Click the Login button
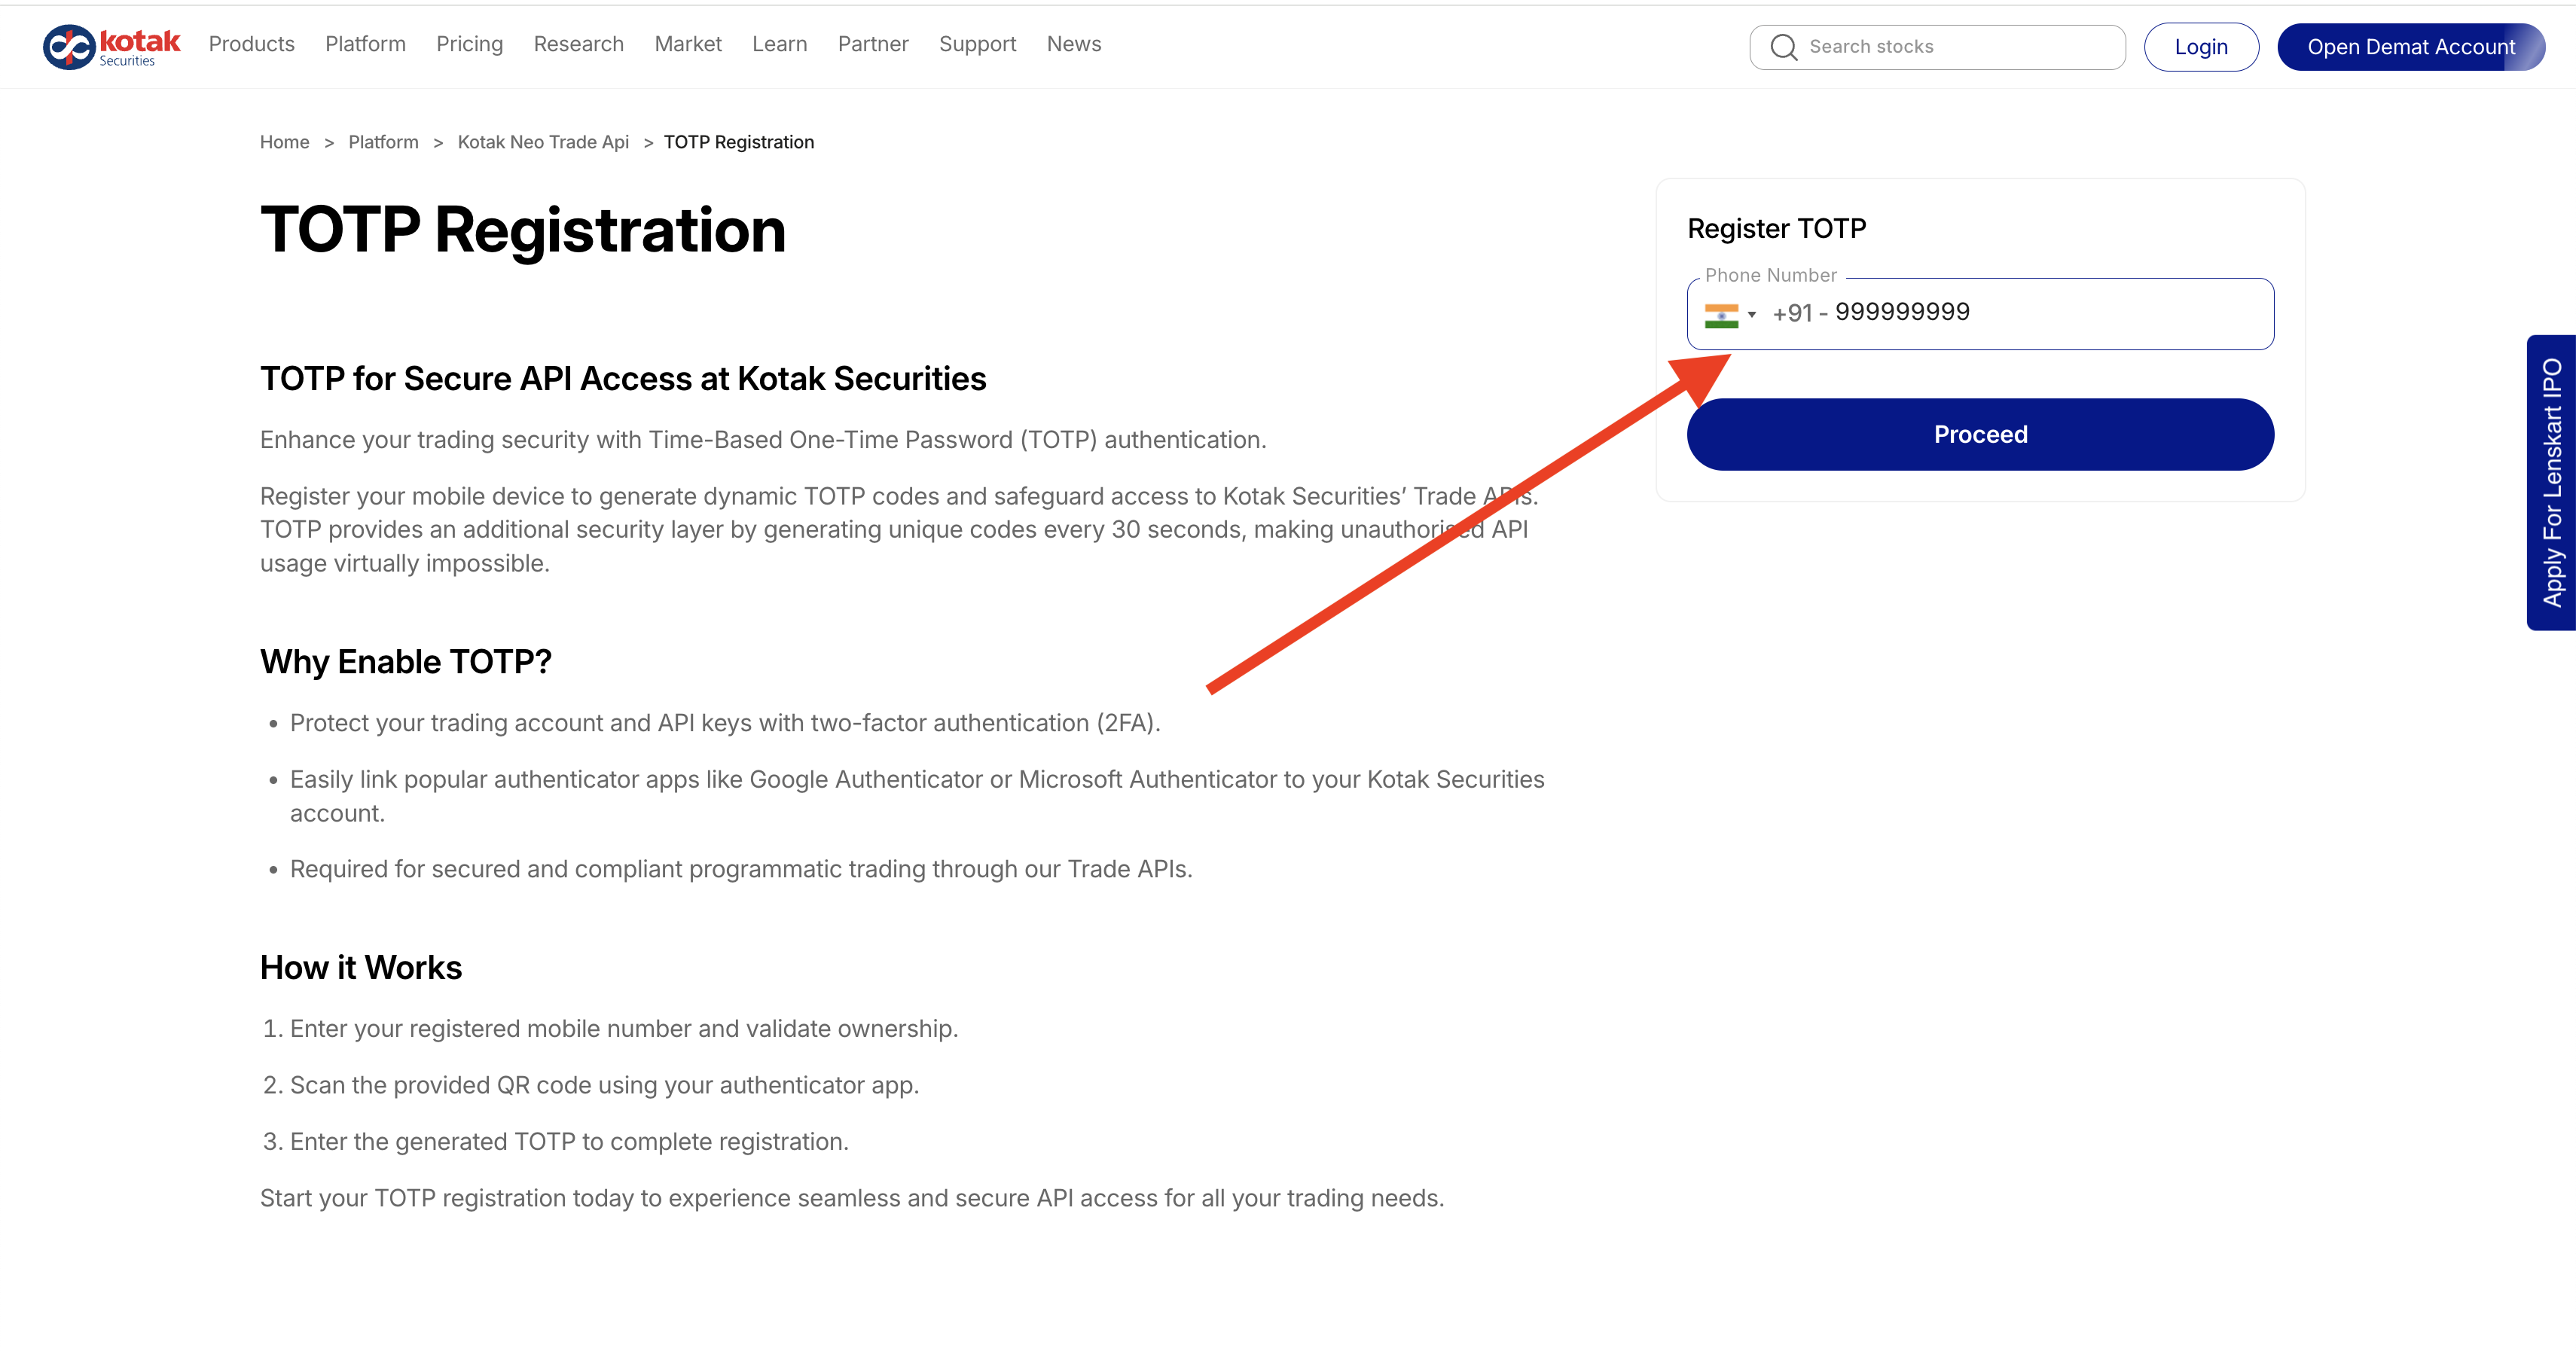The height and width of the screenshot is (1351, 2576). tap(2201, 47)
